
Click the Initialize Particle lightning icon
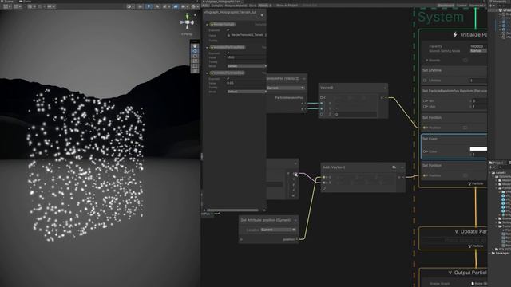pyautogui.click(x=455, y=35)
